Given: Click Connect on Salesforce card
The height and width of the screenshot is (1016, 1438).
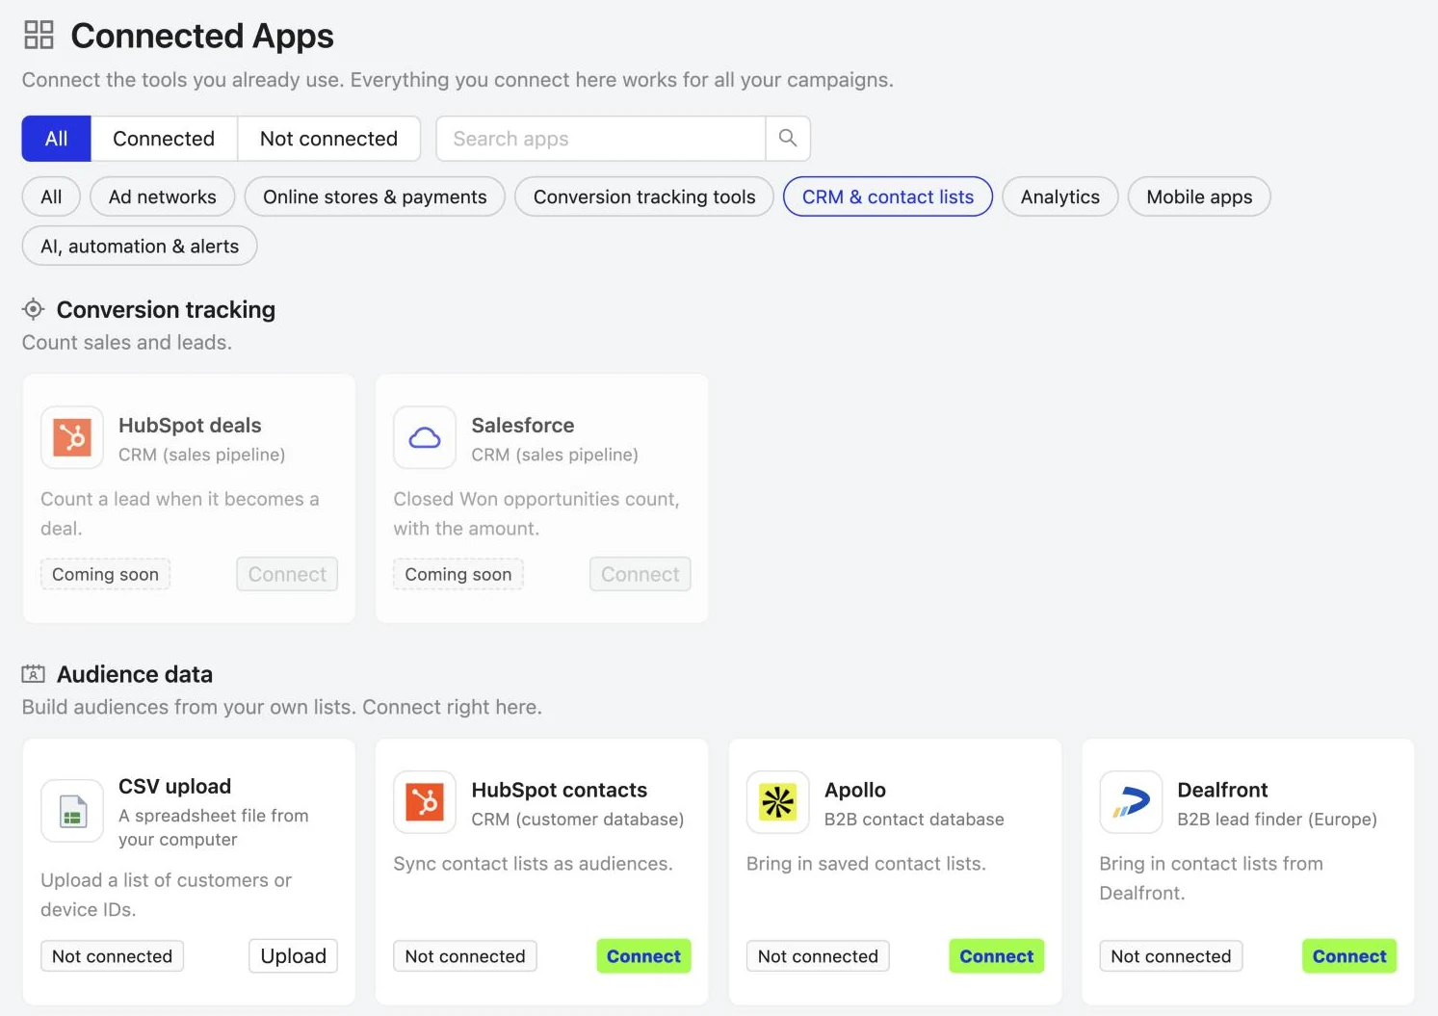Looking at the screenshot, I should [641, 574].
